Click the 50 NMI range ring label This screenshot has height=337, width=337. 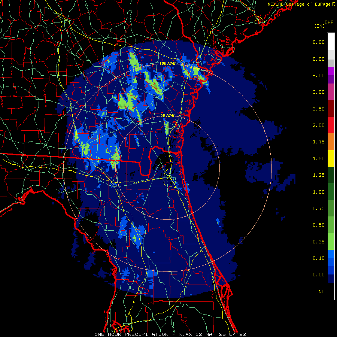167,115
